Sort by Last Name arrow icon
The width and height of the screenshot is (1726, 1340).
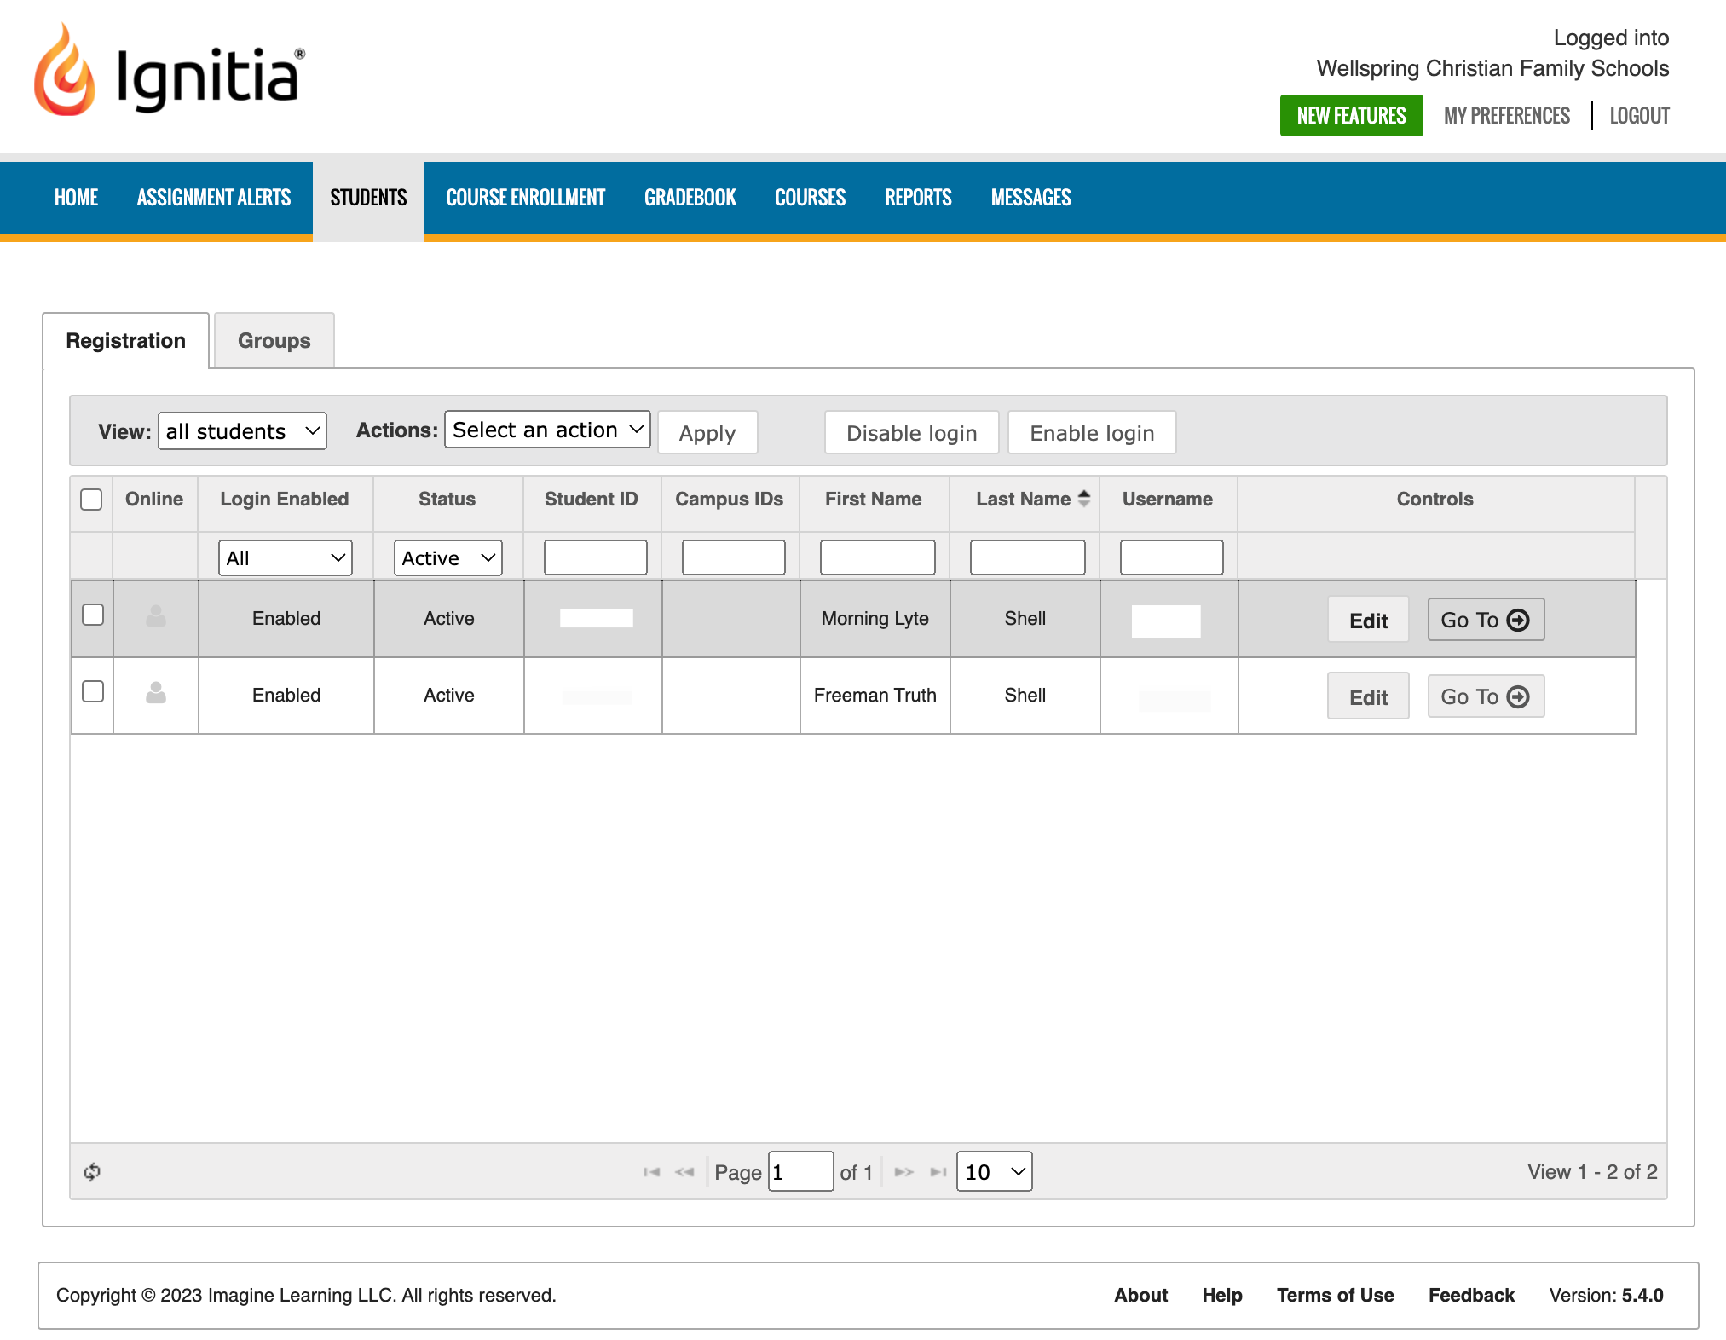pyautogui.click(x=1084, y=499)
